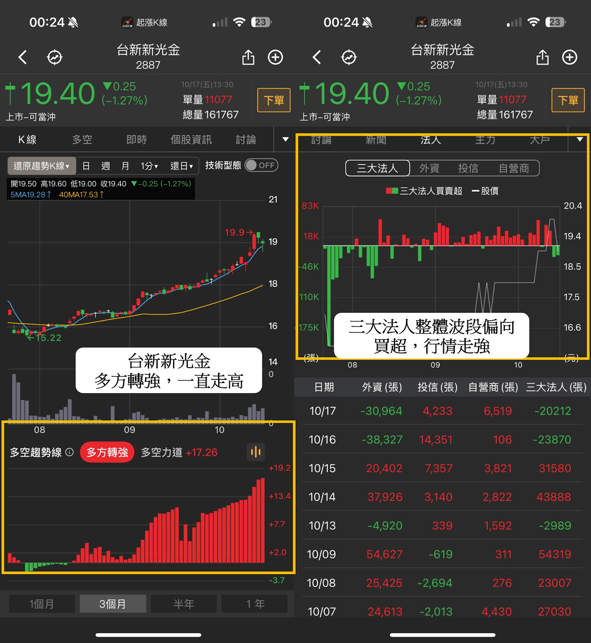
Task: Select the 10/16 table row date
Action: 322,440
